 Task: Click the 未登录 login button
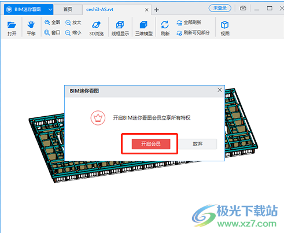220,8
